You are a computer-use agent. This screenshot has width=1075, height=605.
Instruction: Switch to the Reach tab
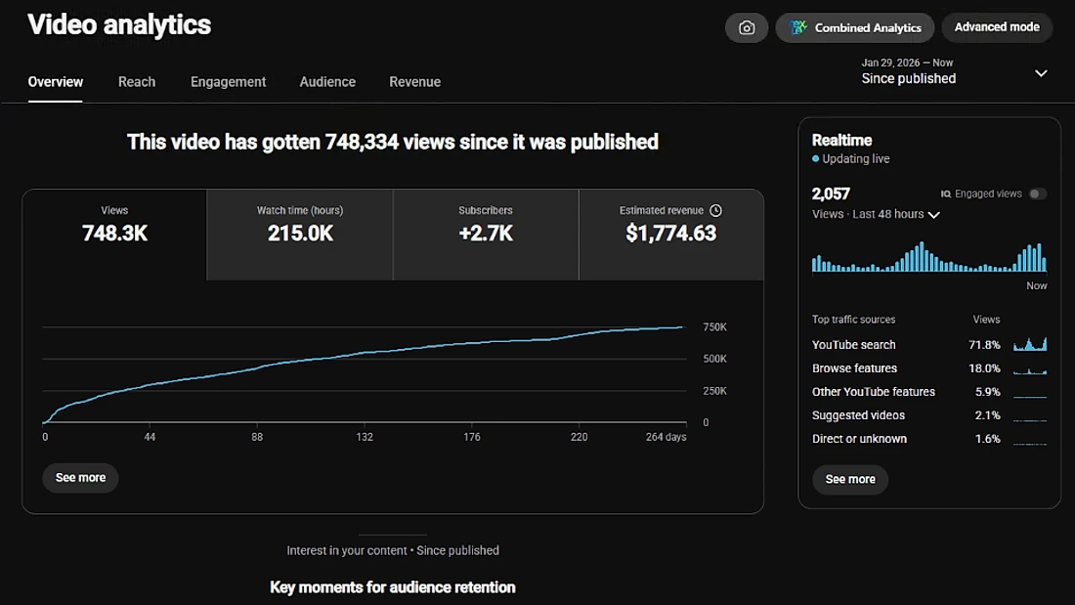pos(137,82)
